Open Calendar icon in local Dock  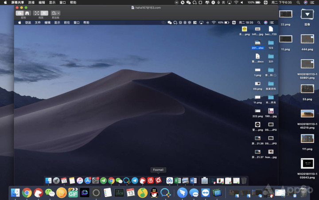130,192
